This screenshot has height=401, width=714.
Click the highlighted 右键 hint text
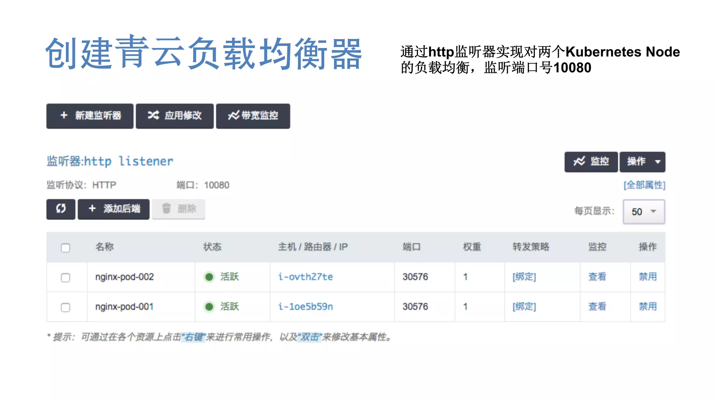193,337
